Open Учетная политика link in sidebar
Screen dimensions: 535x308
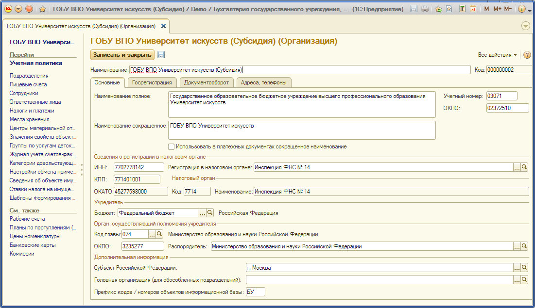[x=36, y=63]
